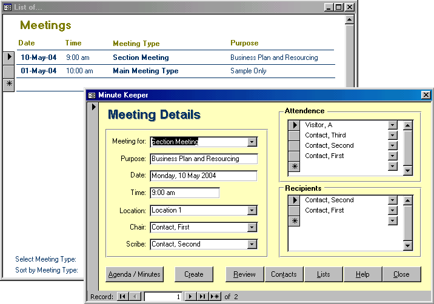The height and width of the screenshot is (304, 434).
Task: Go to last record navigation button
Action: pos(202,297)
